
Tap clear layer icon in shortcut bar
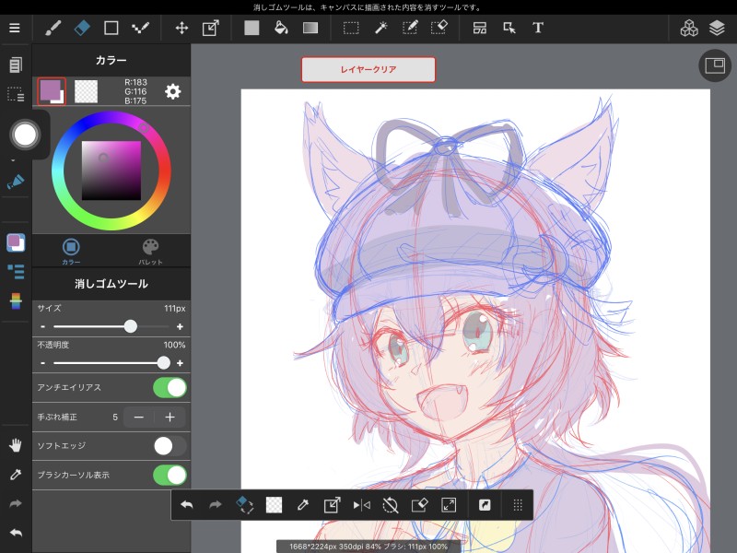[419, 505]
